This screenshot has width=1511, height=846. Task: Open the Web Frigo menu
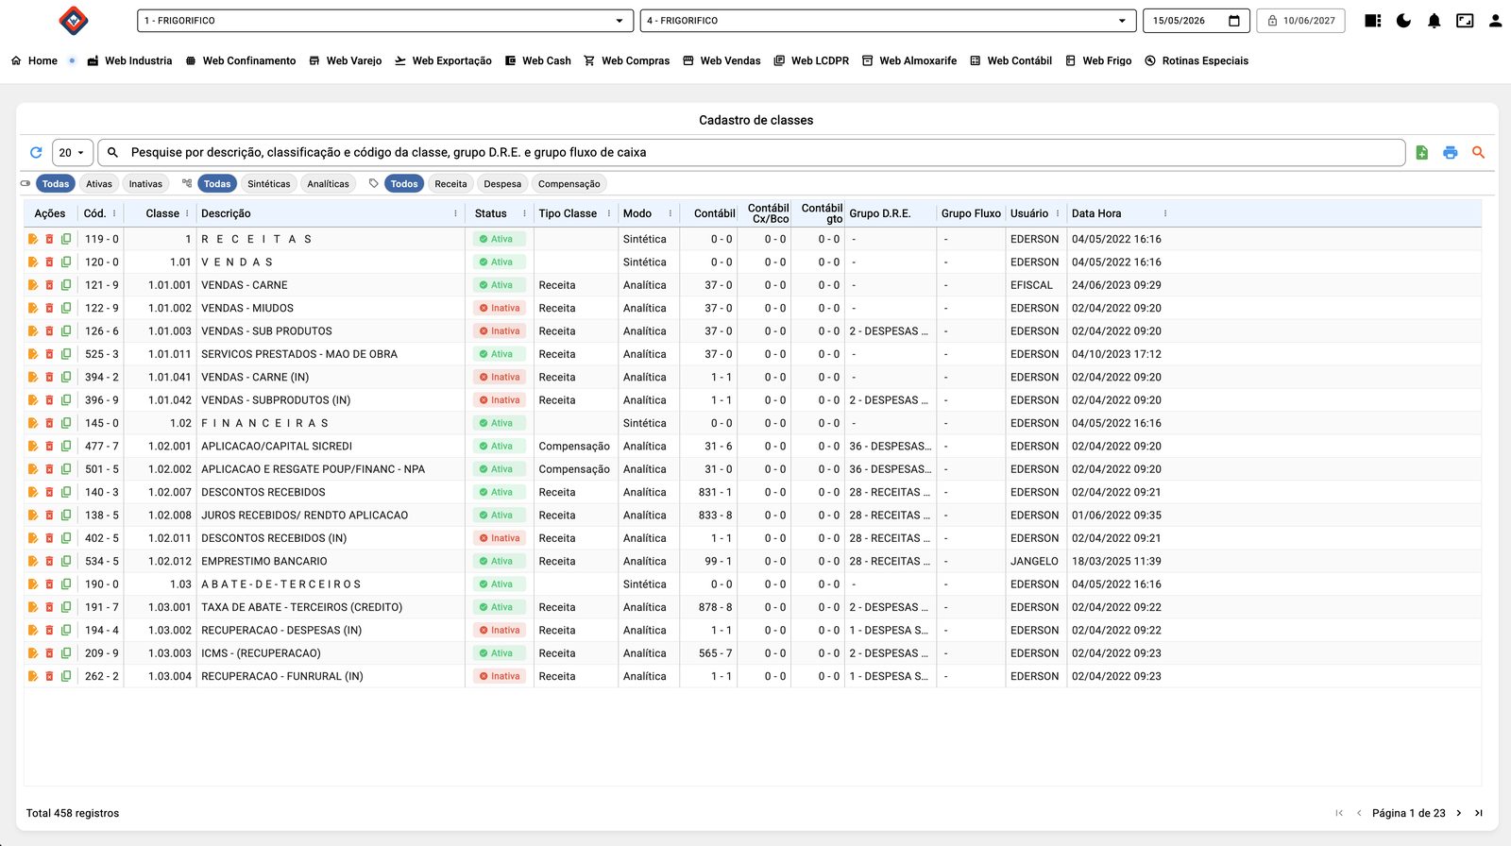coord(1098,60)
